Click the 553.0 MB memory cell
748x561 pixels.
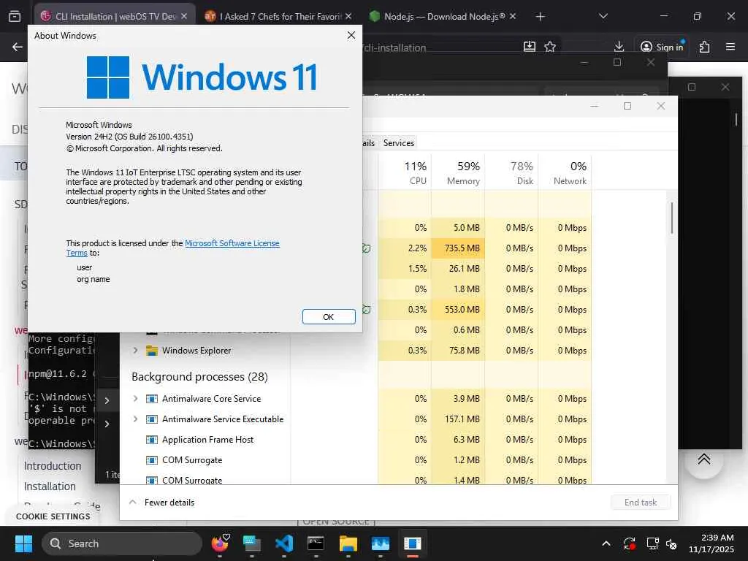point(459,309)
